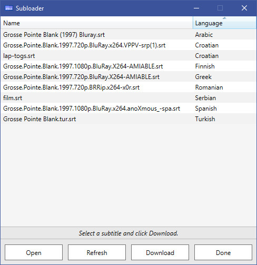257x265 pixels.
Task: Select Grosse Pointe Blank.tur.srt subtitle
Action: [128, 119]
